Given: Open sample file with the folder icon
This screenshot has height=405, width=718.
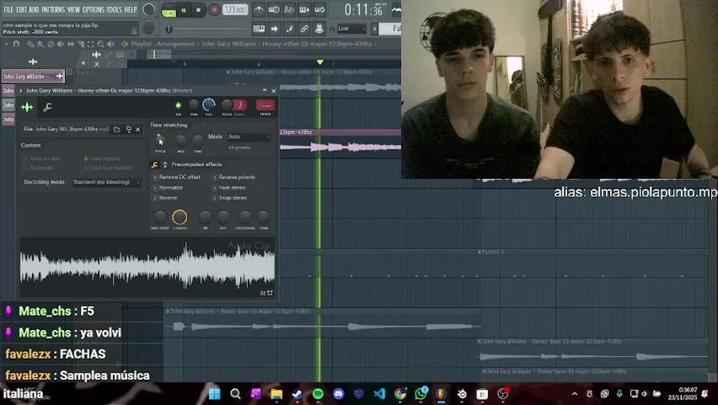Looking at the screenshot, I should tap(117, 129).
